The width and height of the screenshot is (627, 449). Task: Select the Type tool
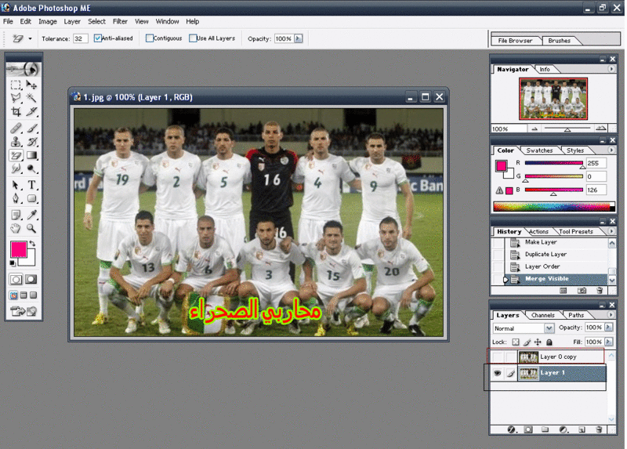tap(31, 185)
